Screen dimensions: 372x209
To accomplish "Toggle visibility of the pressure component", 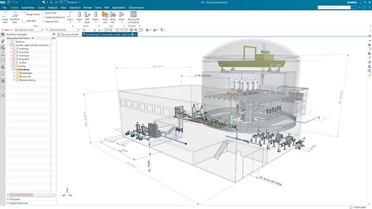I will pyautogui.click(x=17, y=76).
